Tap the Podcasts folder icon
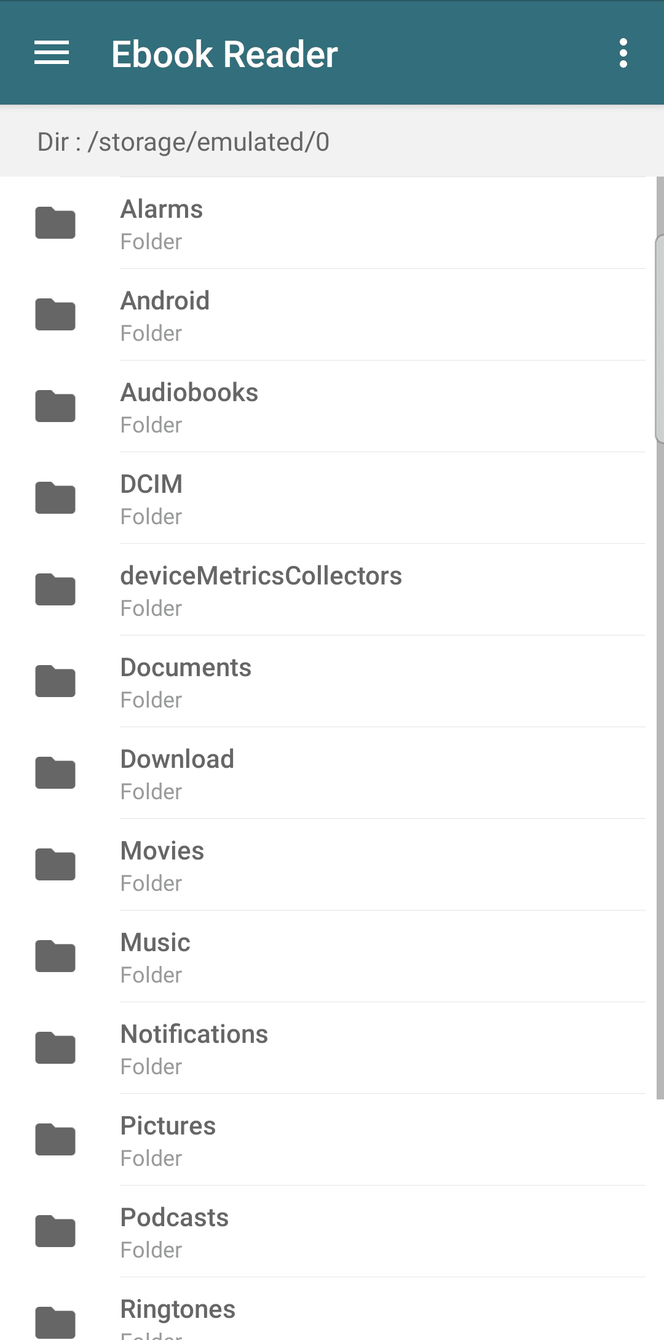 pyautogui.click(x=55, y=1231)
